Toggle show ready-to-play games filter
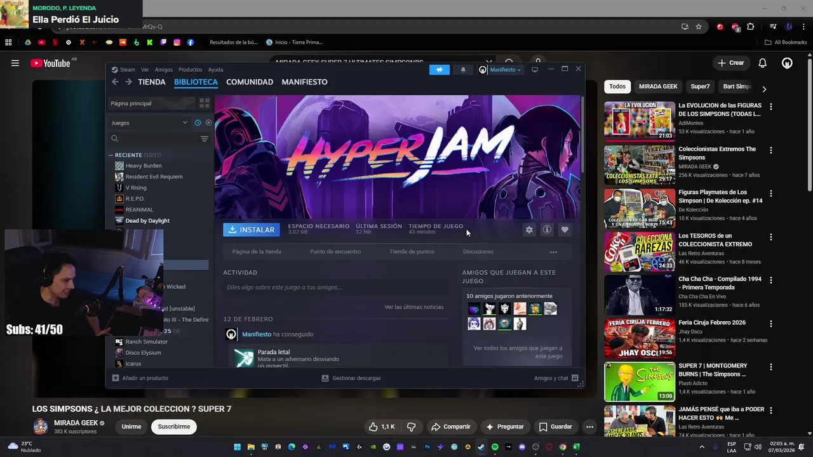This screenshot has width=813, height=457. [x=208, y=123]
